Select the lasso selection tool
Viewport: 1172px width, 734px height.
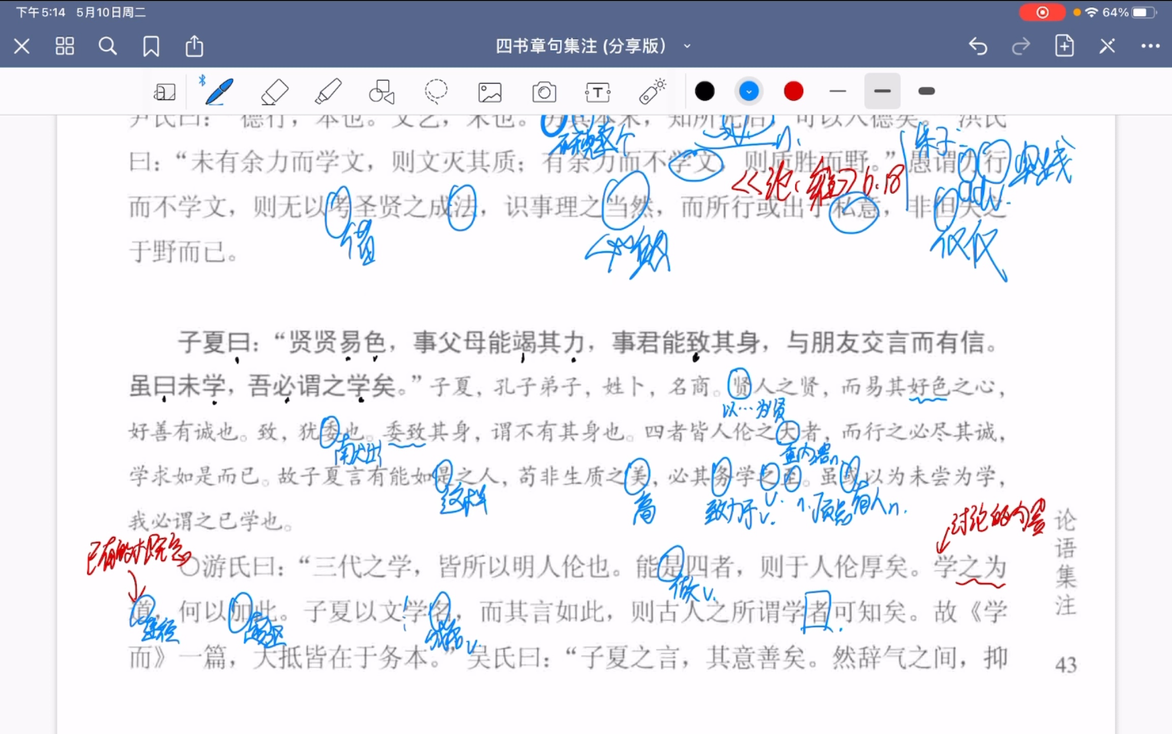pos(436,92)
